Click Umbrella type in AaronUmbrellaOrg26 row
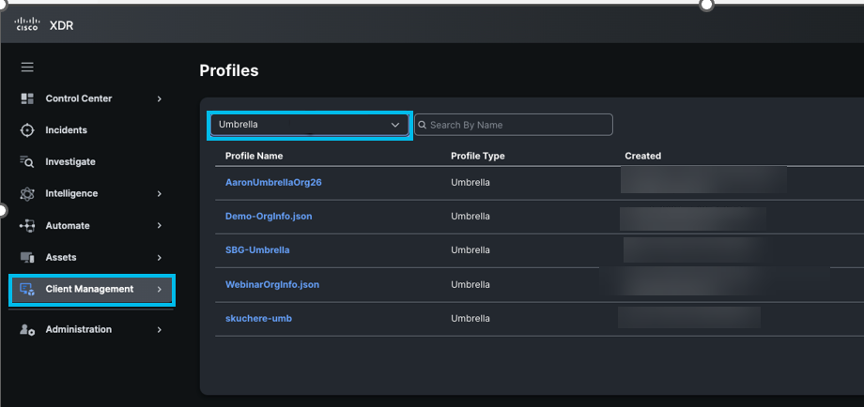Viewport: 864px width, 407px height. 470,183
